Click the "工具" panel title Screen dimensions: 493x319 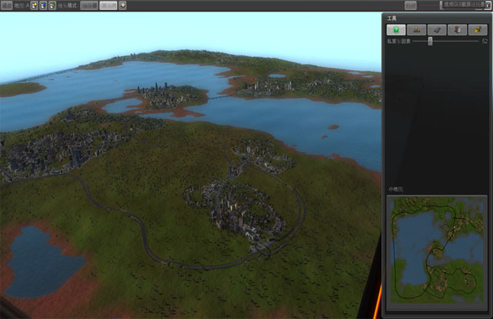(392, 18)
